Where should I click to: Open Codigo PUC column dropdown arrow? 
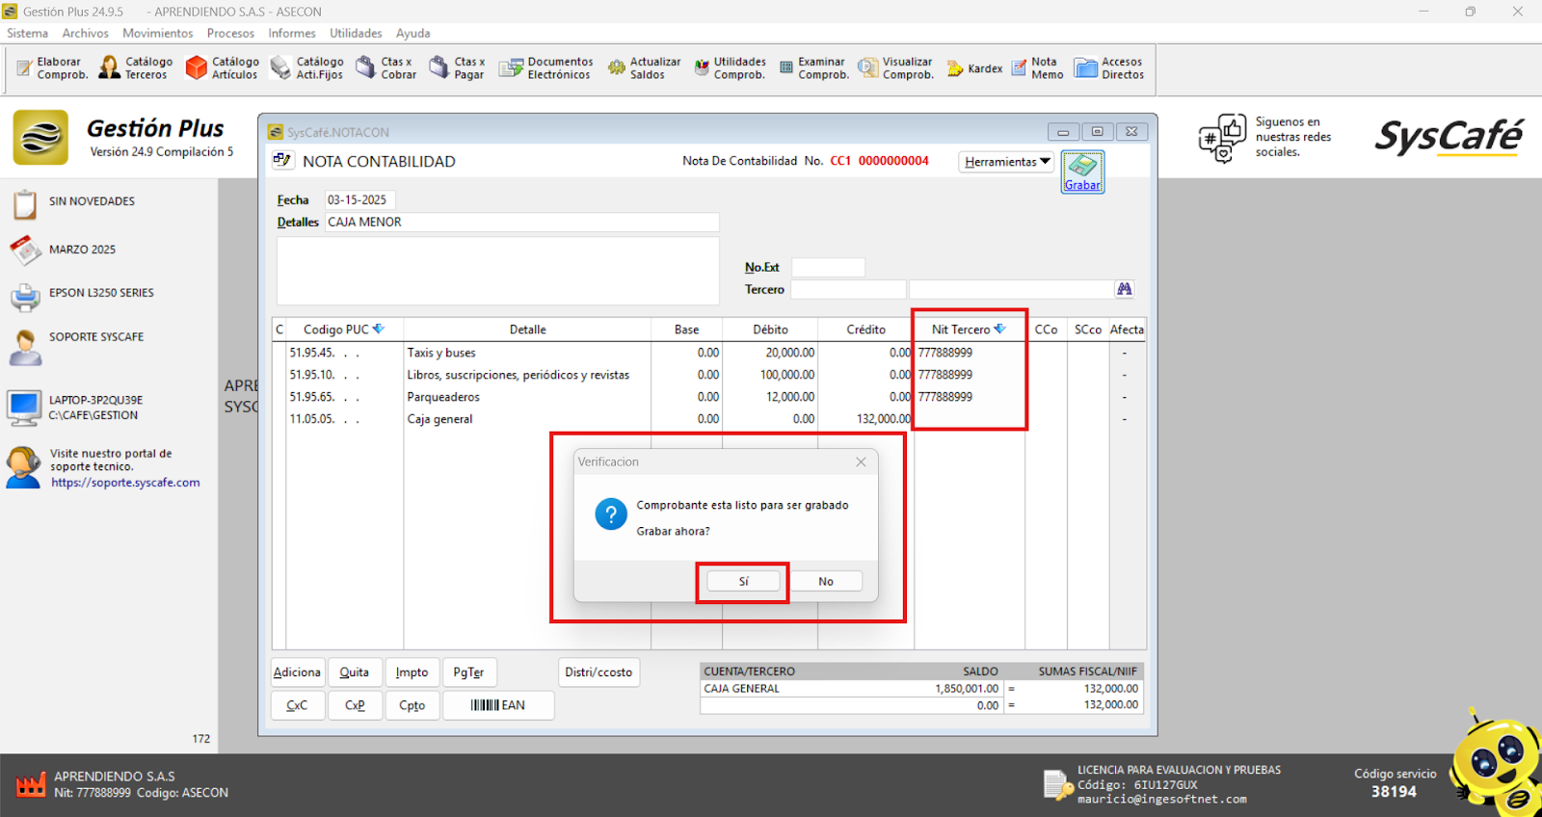pyautogui.click(x=379, y=329)
